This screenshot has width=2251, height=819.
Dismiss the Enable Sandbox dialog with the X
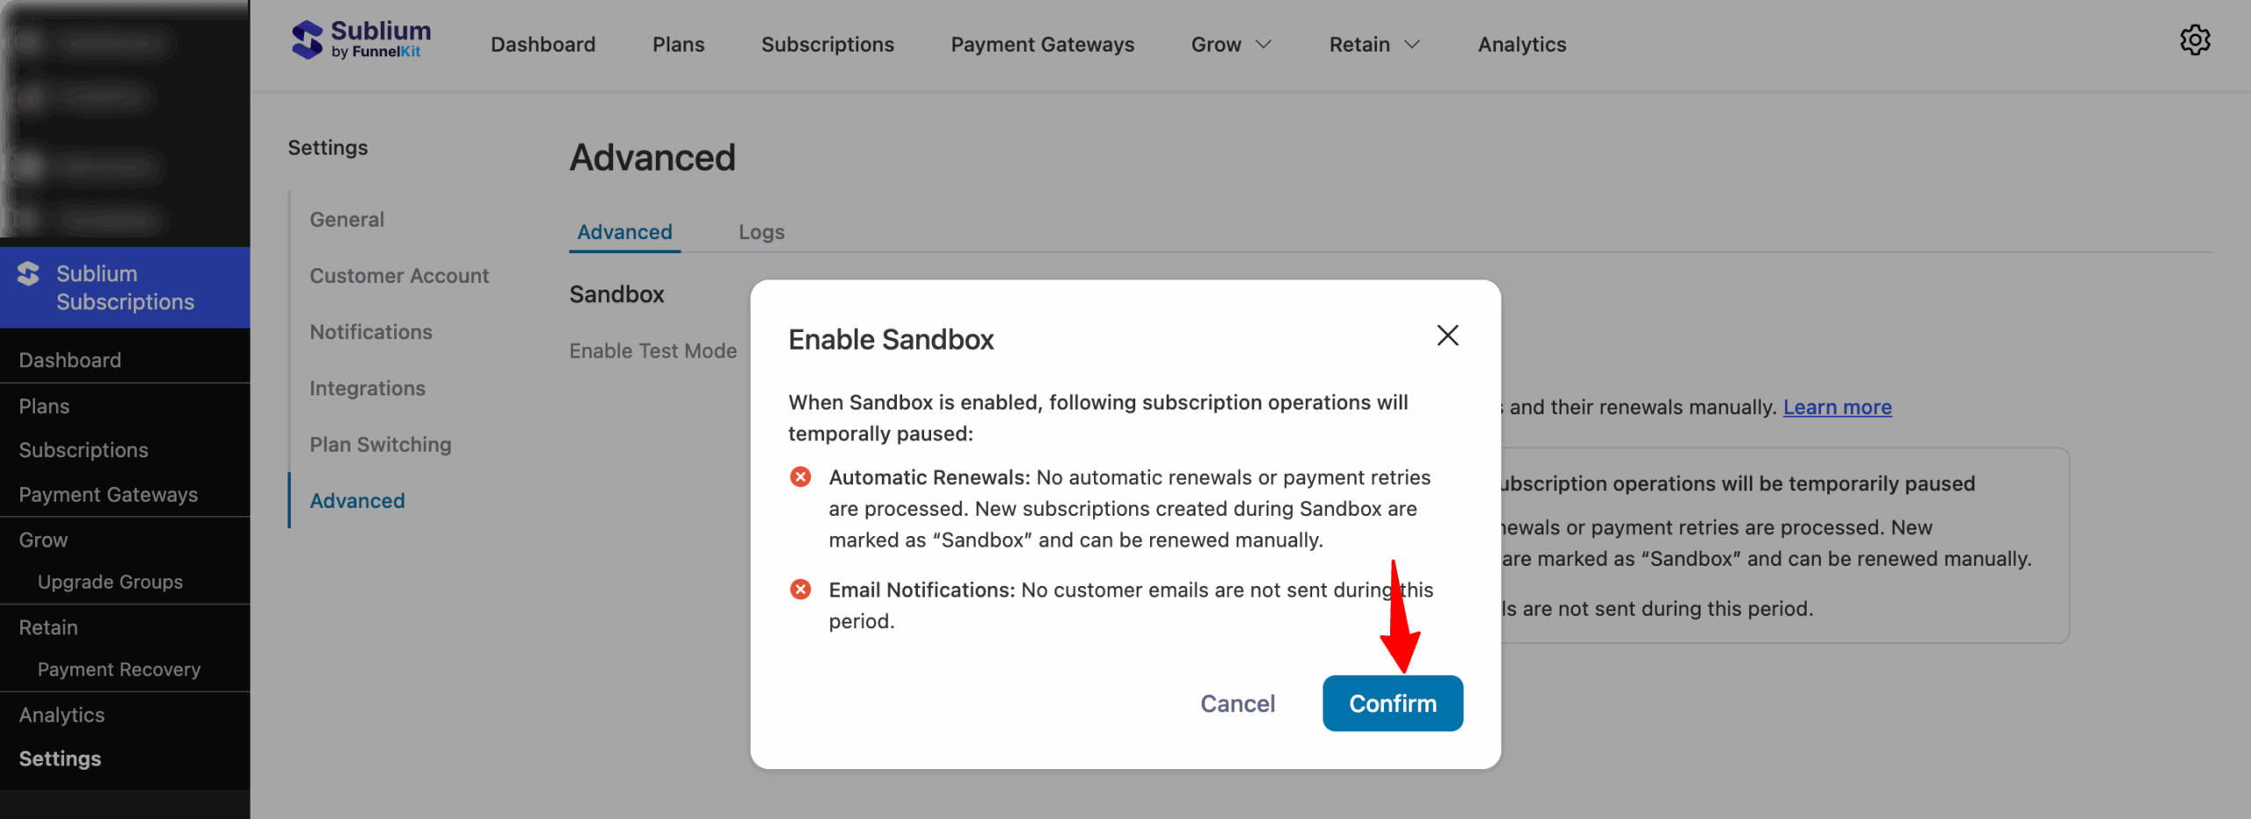[1447, 336]
